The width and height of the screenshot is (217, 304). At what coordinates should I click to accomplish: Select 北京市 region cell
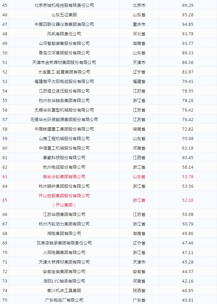tap(139, 5)
